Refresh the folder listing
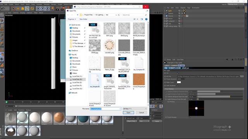248x139 pixels. point(119,15)
